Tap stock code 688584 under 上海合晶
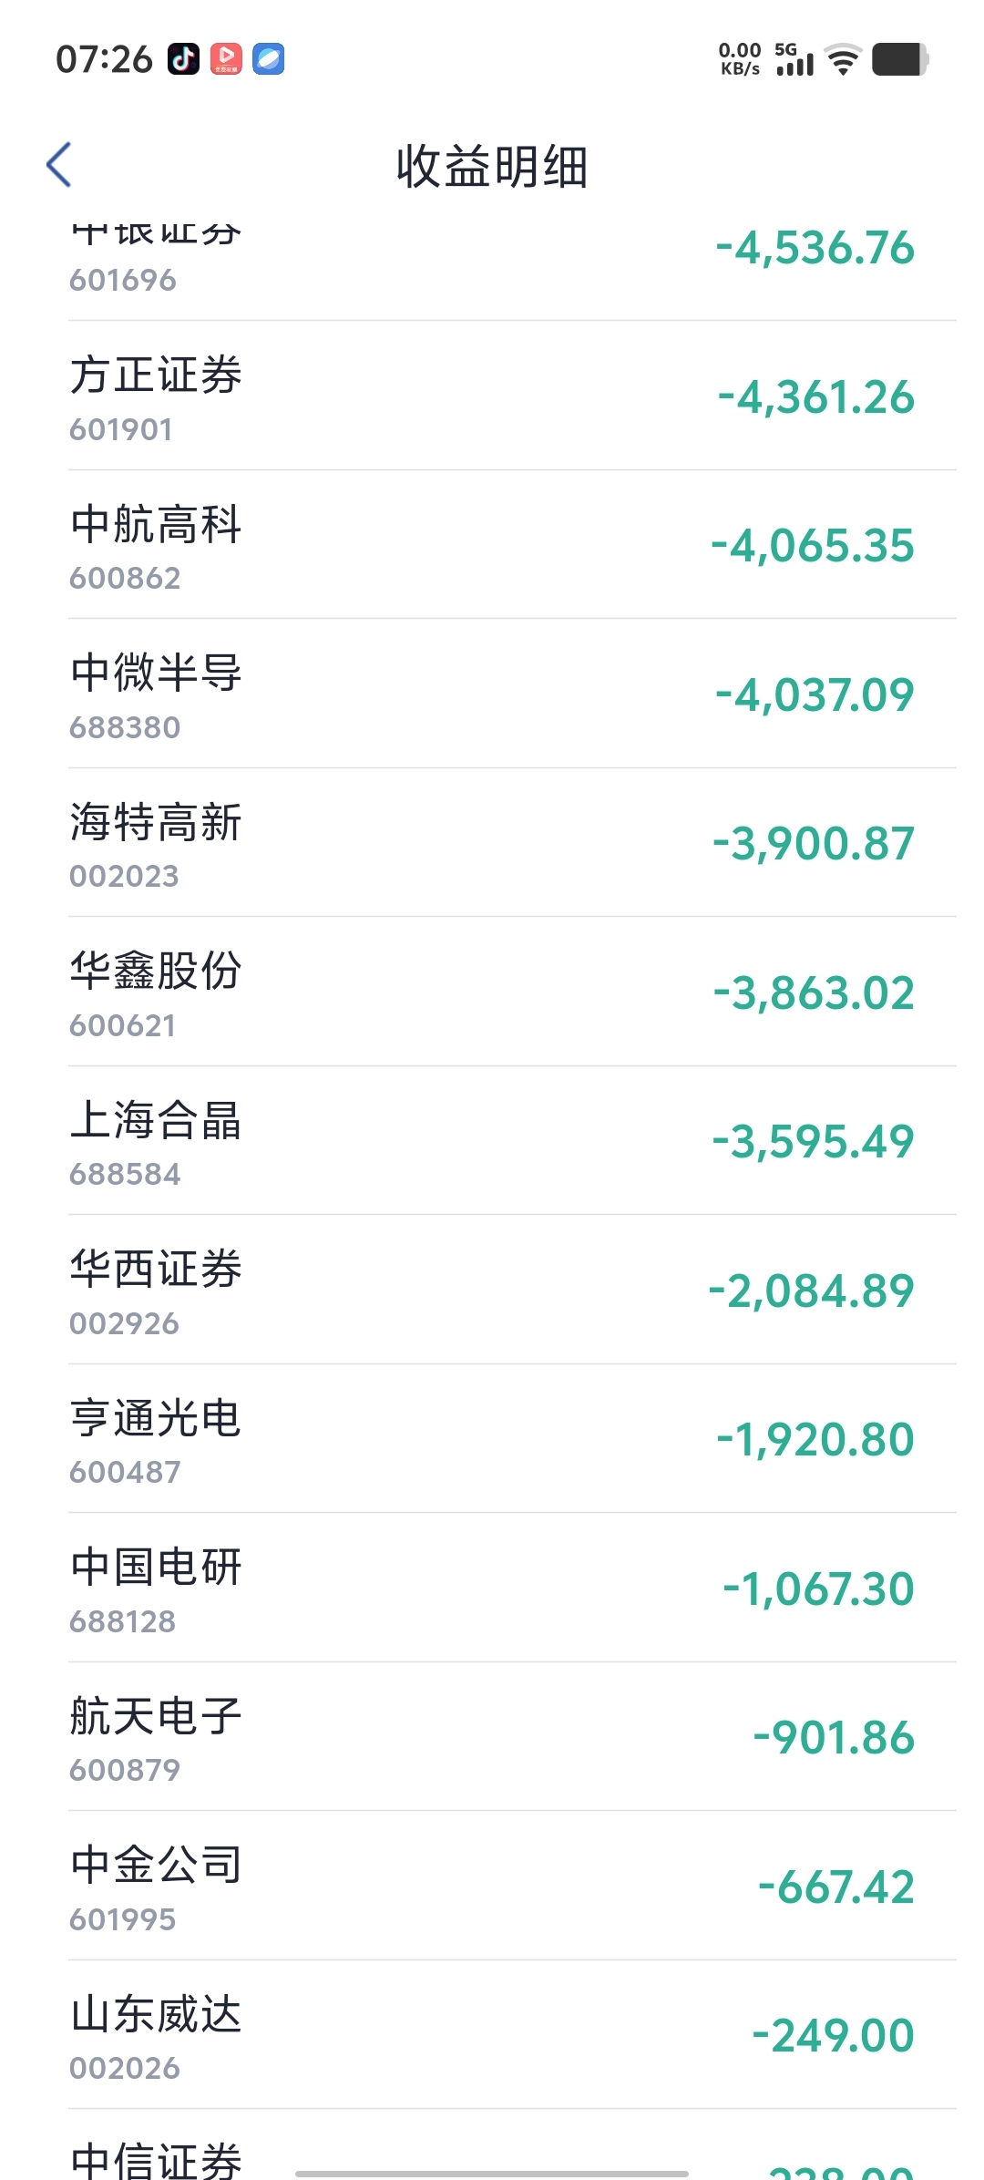 [x=125, y=1174]
